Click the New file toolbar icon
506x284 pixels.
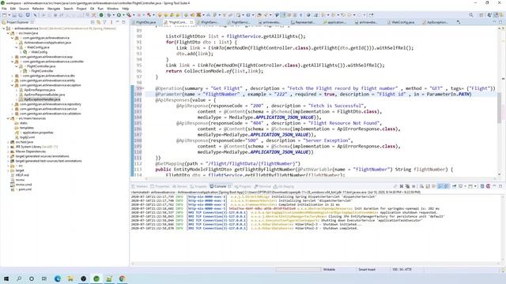(5, 15)
